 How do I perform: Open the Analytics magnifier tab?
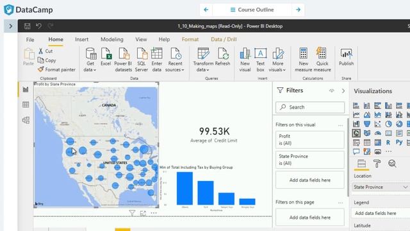tap(392, 164)
